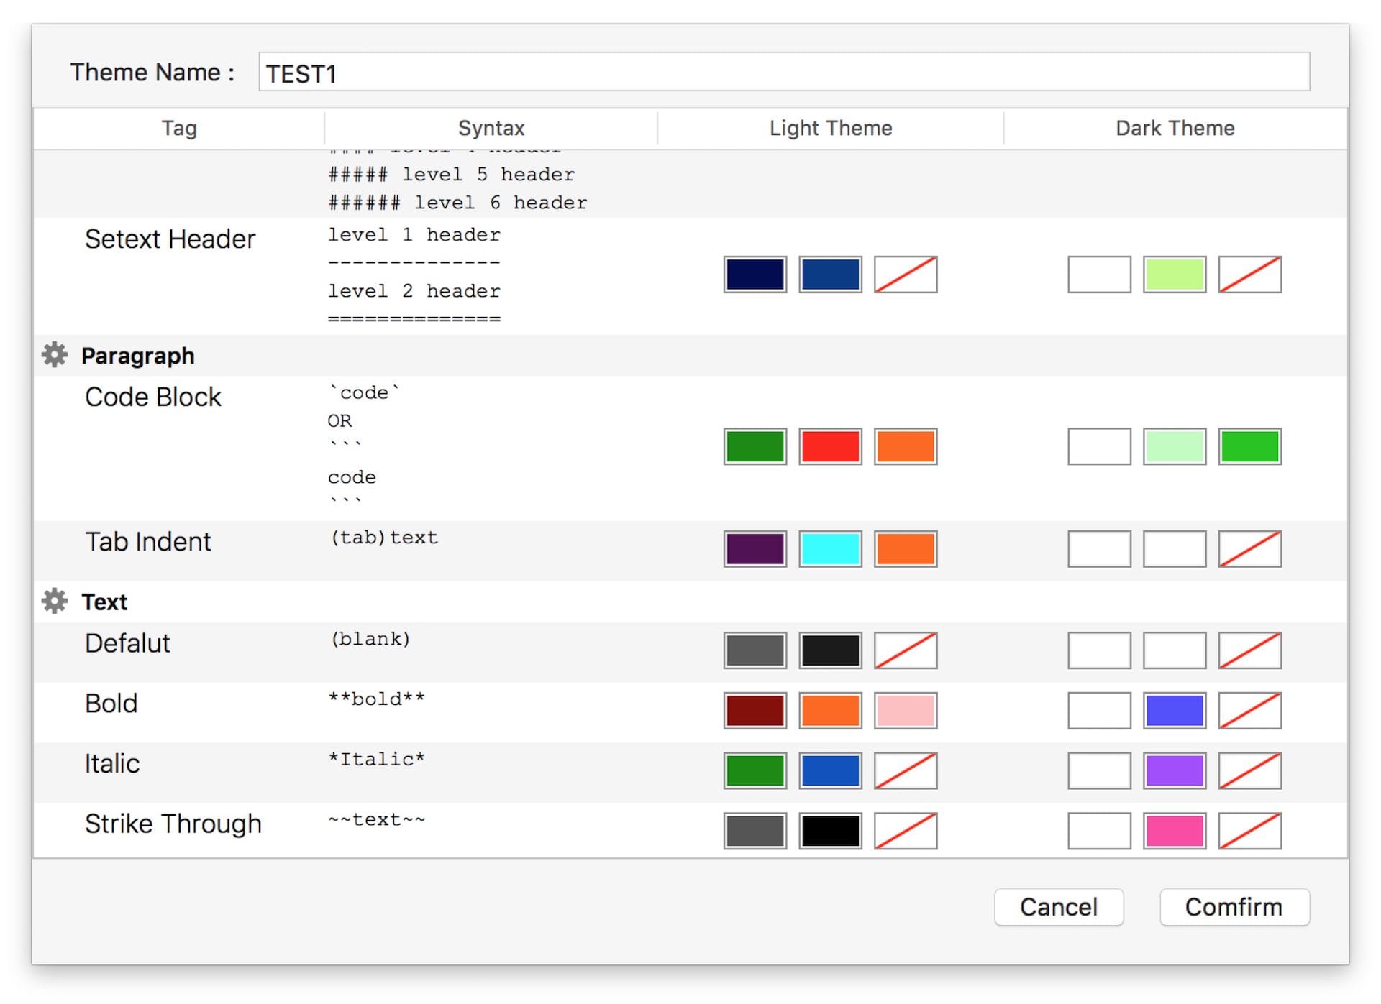Click the Dark Theme column header
The height and width of the screenshot is (1004, 1381).
[x=1175, y=128]
